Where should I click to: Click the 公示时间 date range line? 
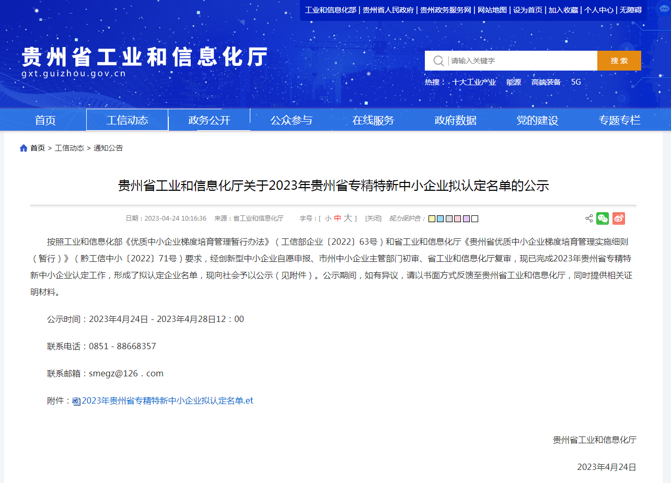click(145, 319)
